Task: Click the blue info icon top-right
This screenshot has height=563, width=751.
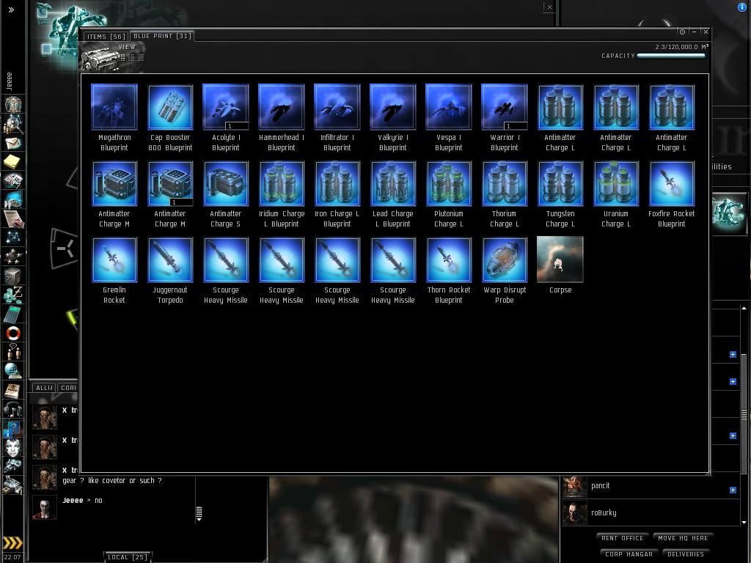Action: 743,7
